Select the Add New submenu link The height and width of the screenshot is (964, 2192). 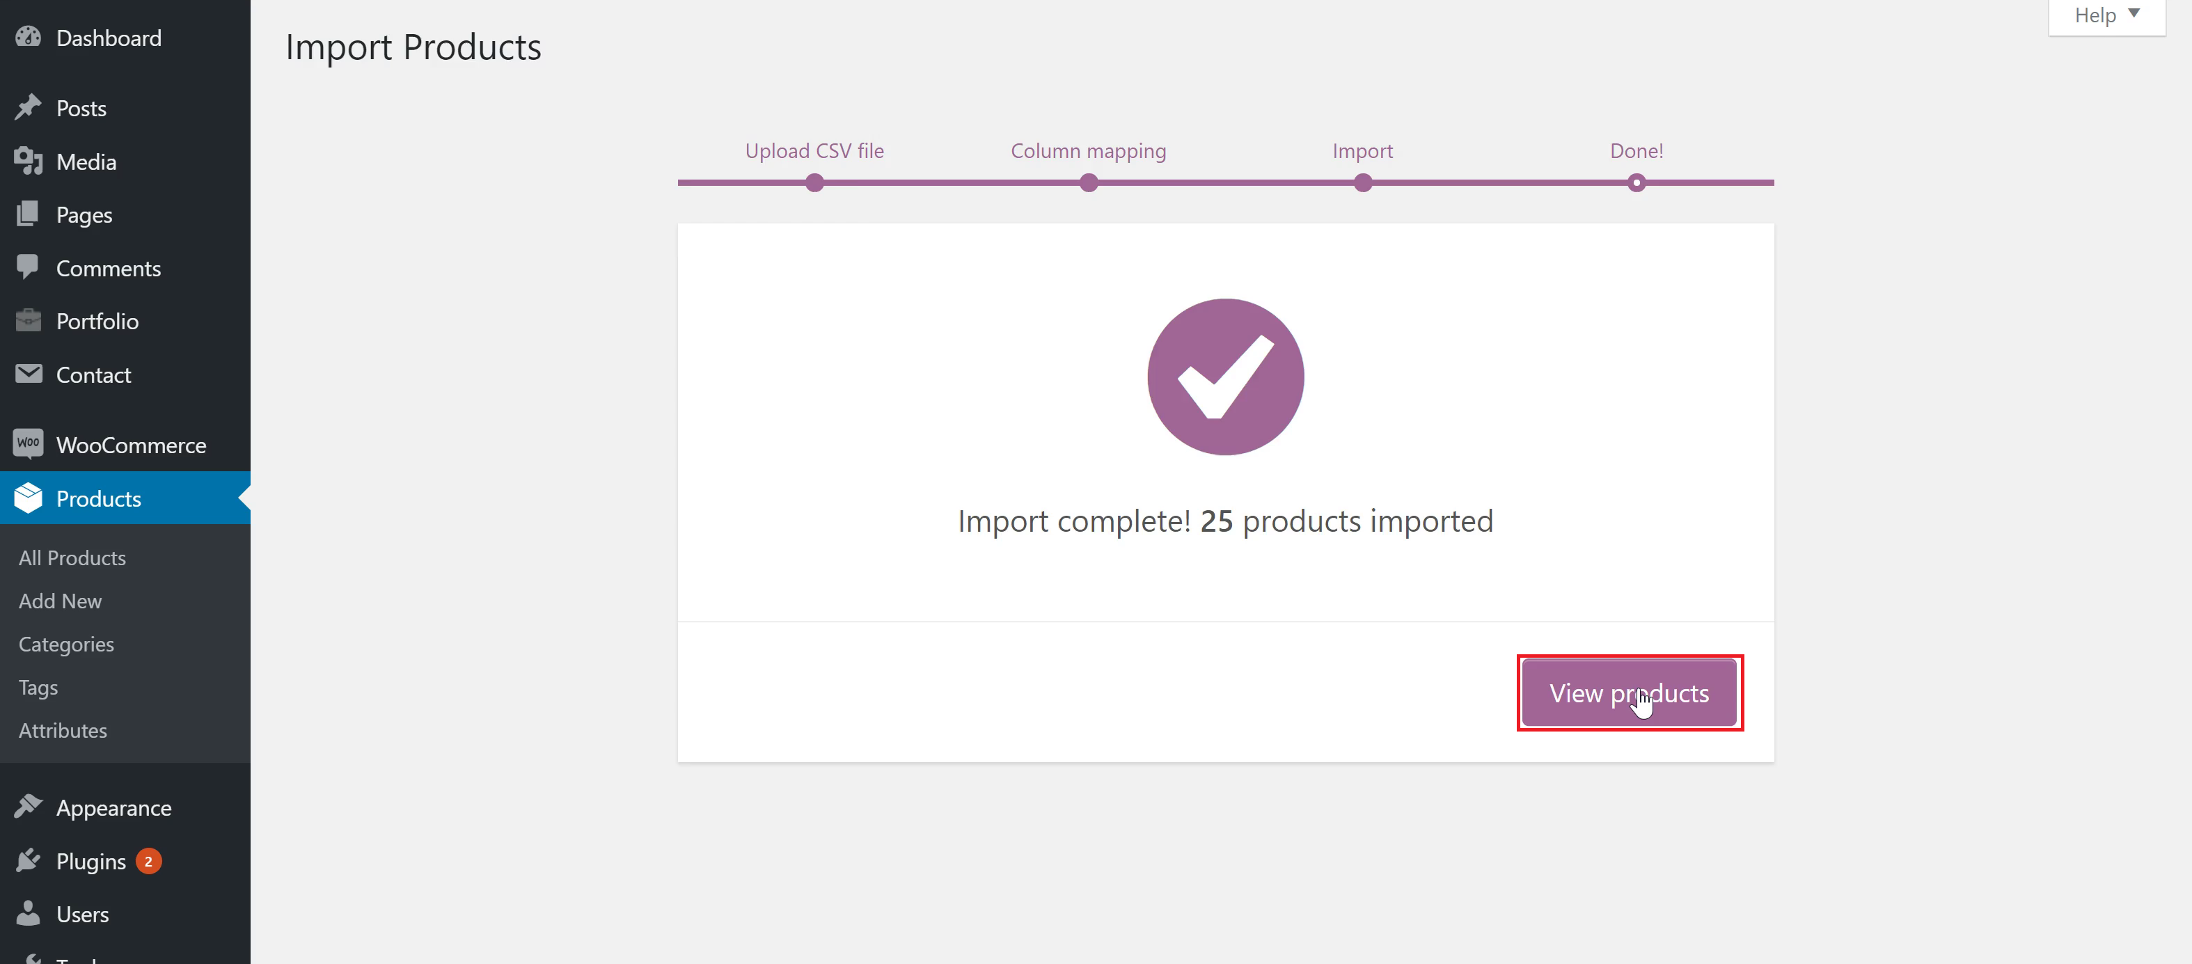coord(61,601)
